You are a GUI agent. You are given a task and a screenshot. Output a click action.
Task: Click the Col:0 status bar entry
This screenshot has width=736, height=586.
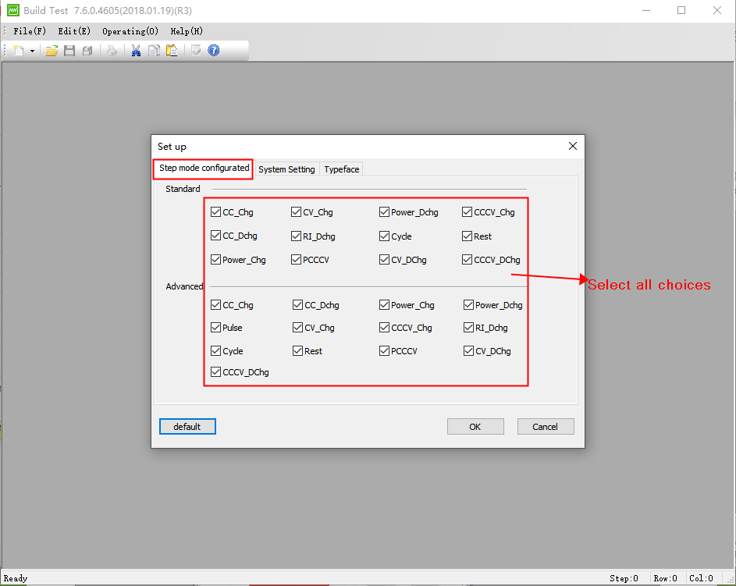701,578
